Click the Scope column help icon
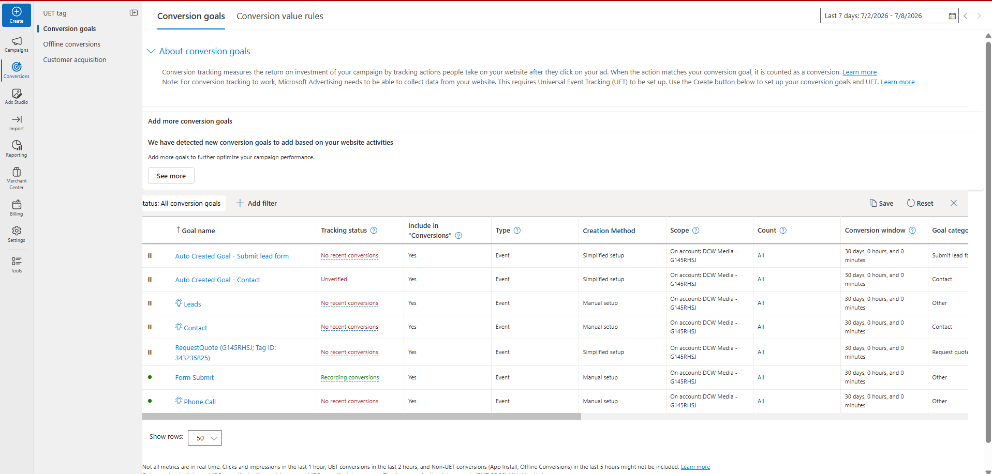The height and width of the screenshot is (474, 992). click(x=695, y=231)
